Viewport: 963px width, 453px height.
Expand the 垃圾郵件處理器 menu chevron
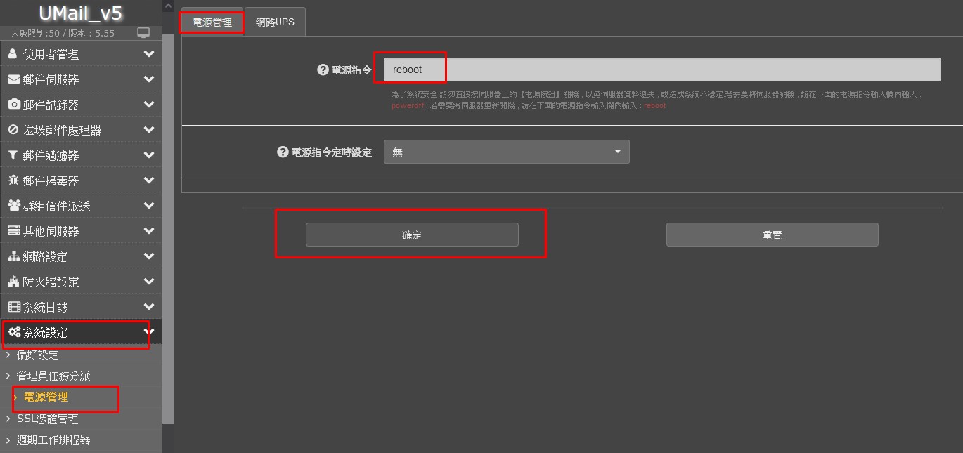click(148, 130)
